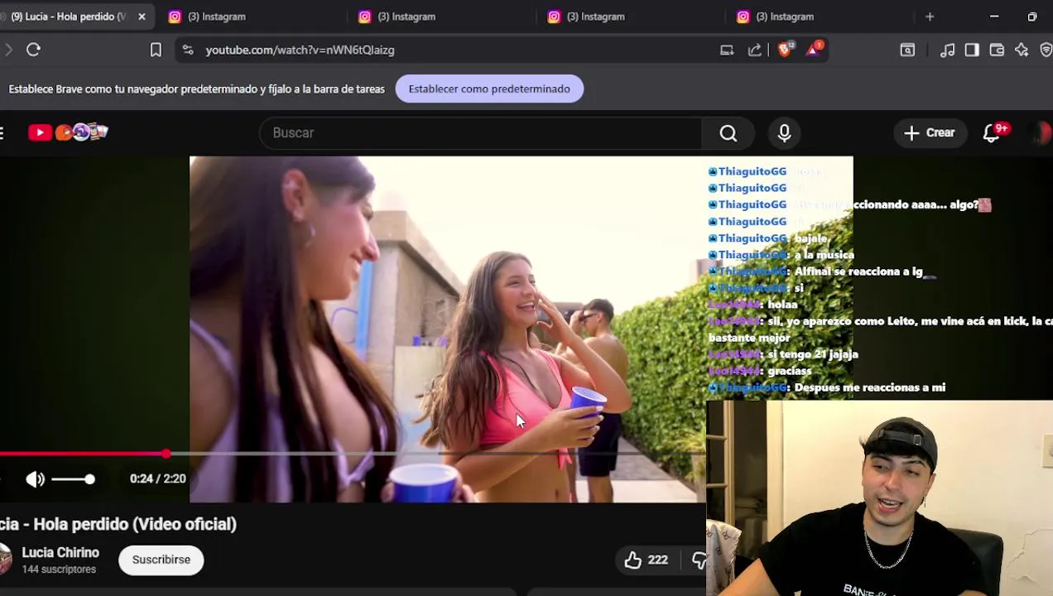Click the search magnifier button
The image size is (1053, 596).
(x=728, y=132)
